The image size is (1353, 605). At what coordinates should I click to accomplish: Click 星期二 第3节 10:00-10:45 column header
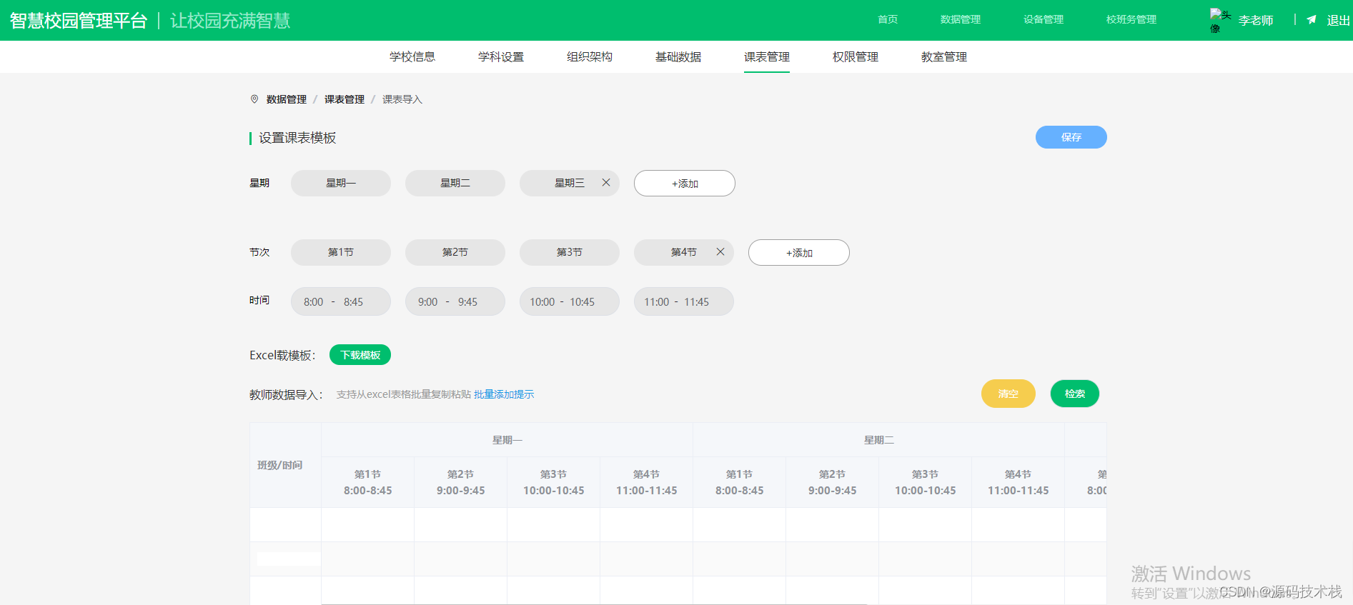pos(926,482)
